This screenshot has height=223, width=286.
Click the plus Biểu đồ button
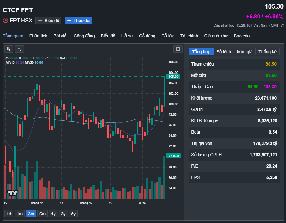tap(48, 21)
